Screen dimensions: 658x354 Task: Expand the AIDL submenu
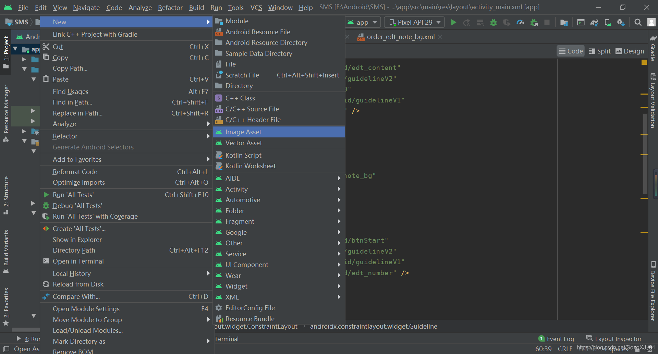tap(279, 178)
